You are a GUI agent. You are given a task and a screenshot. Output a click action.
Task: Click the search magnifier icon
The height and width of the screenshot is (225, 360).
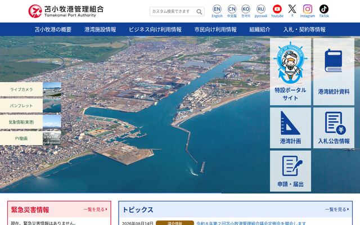pos(199,11)
